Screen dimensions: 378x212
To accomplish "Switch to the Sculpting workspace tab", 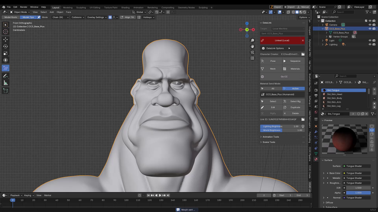I will [81, 7].
